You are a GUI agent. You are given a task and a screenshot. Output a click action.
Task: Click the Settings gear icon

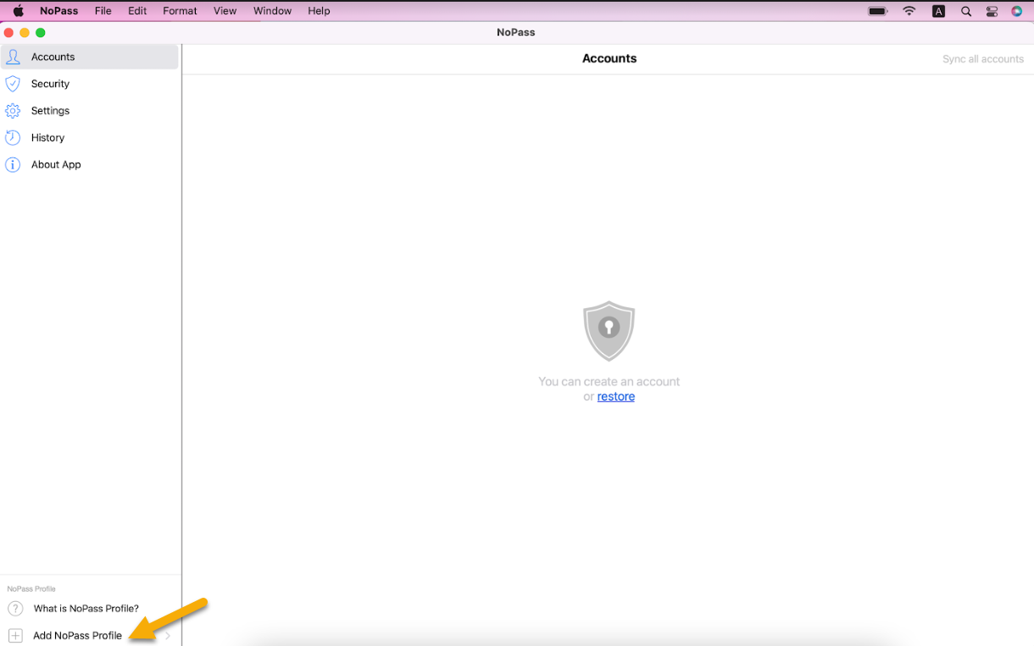13,111
